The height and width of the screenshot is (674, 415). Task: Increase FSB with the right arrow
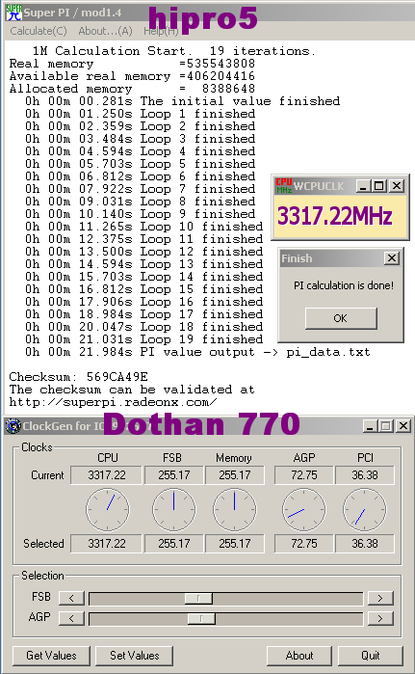[380, 598]
